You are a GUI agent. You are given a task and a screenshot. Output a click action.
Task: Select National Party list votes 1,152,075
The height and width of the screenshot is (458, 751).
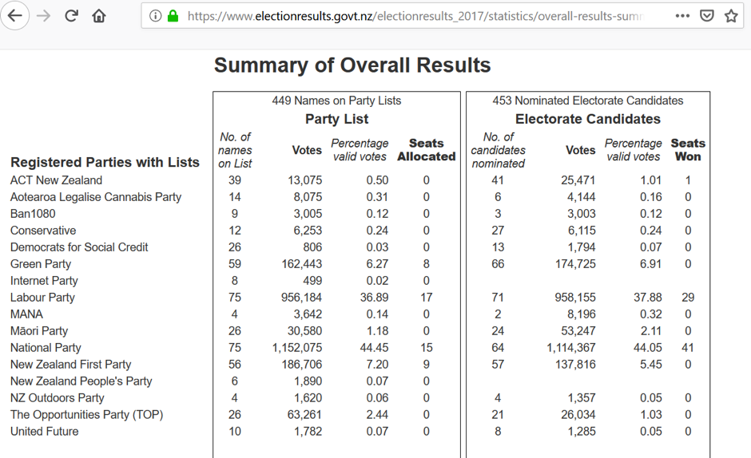[x=297, y=348]
